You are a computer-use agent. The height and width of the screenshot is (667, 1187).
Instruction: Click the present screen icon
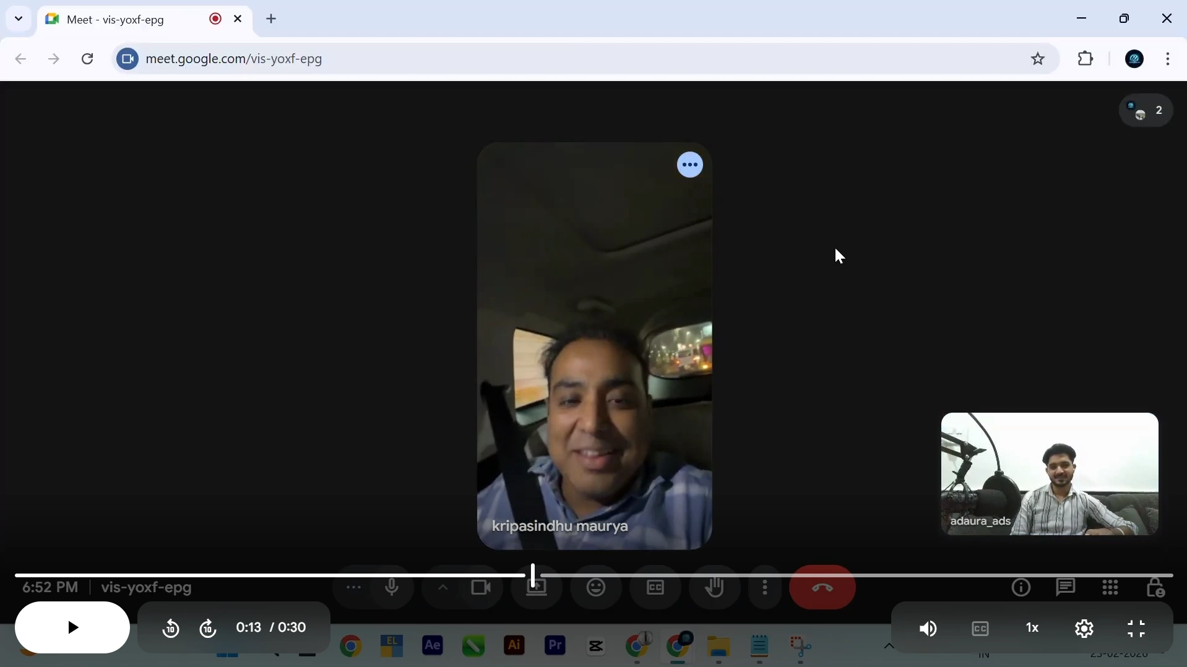pos(537,588)
